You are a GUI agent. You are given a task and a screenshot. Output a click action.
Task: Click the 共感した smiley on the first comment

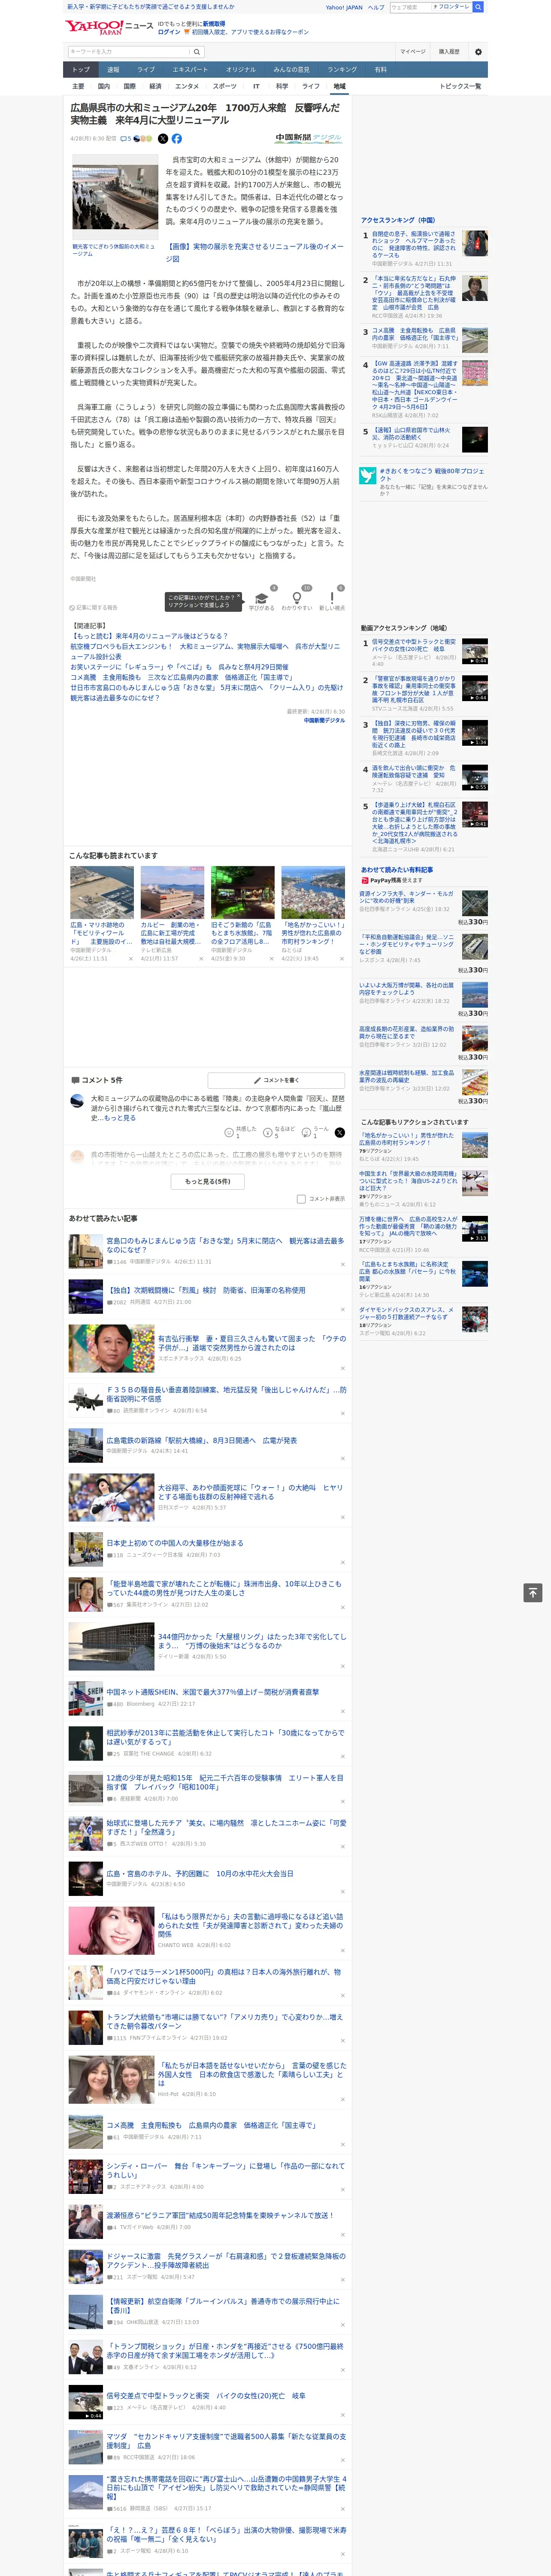point(229,1132)
